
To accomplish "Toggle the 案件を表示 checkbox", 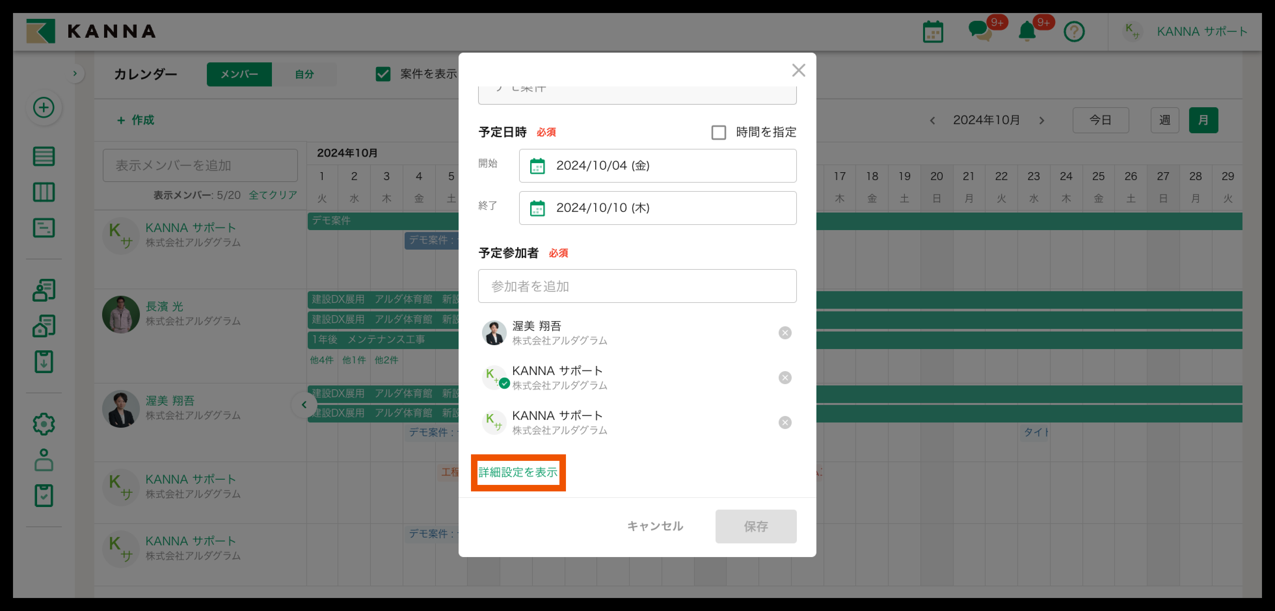I will 382,74.
